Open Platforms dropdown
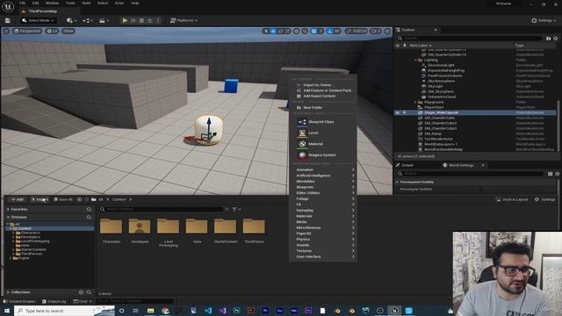 184,20
